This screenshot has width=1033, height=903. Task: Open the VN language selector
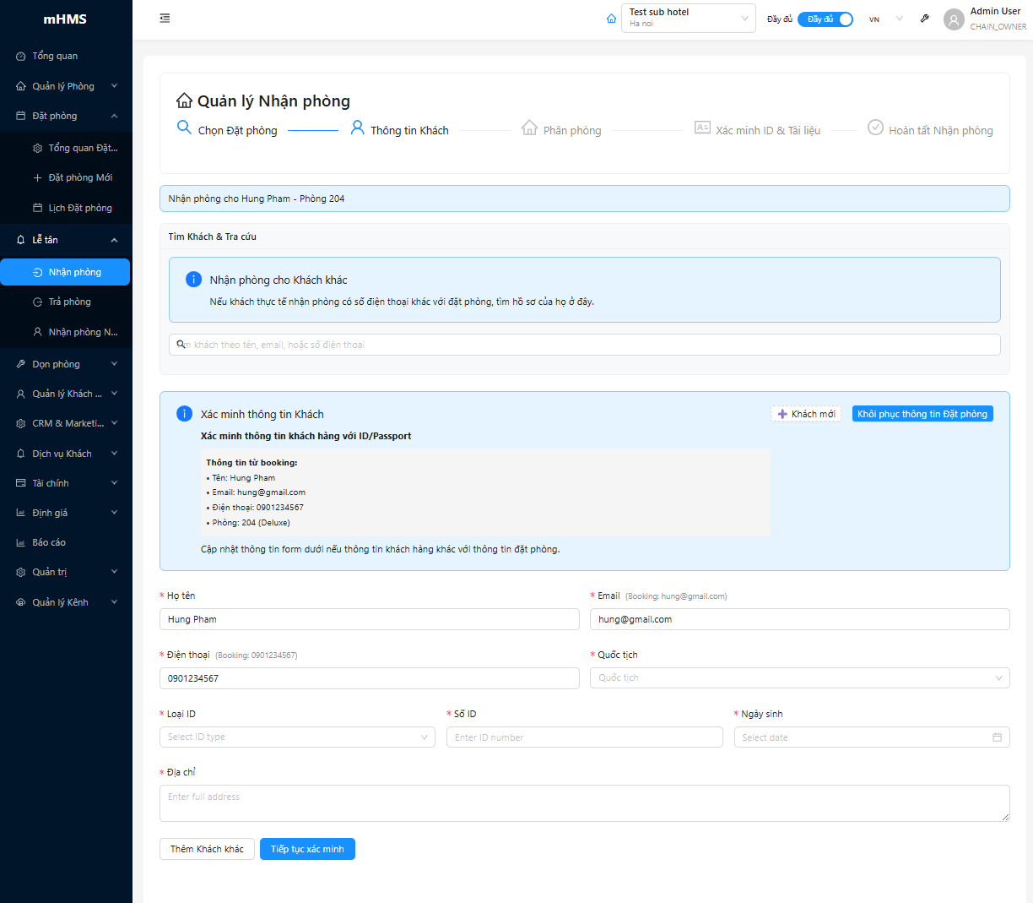(885, 19)
